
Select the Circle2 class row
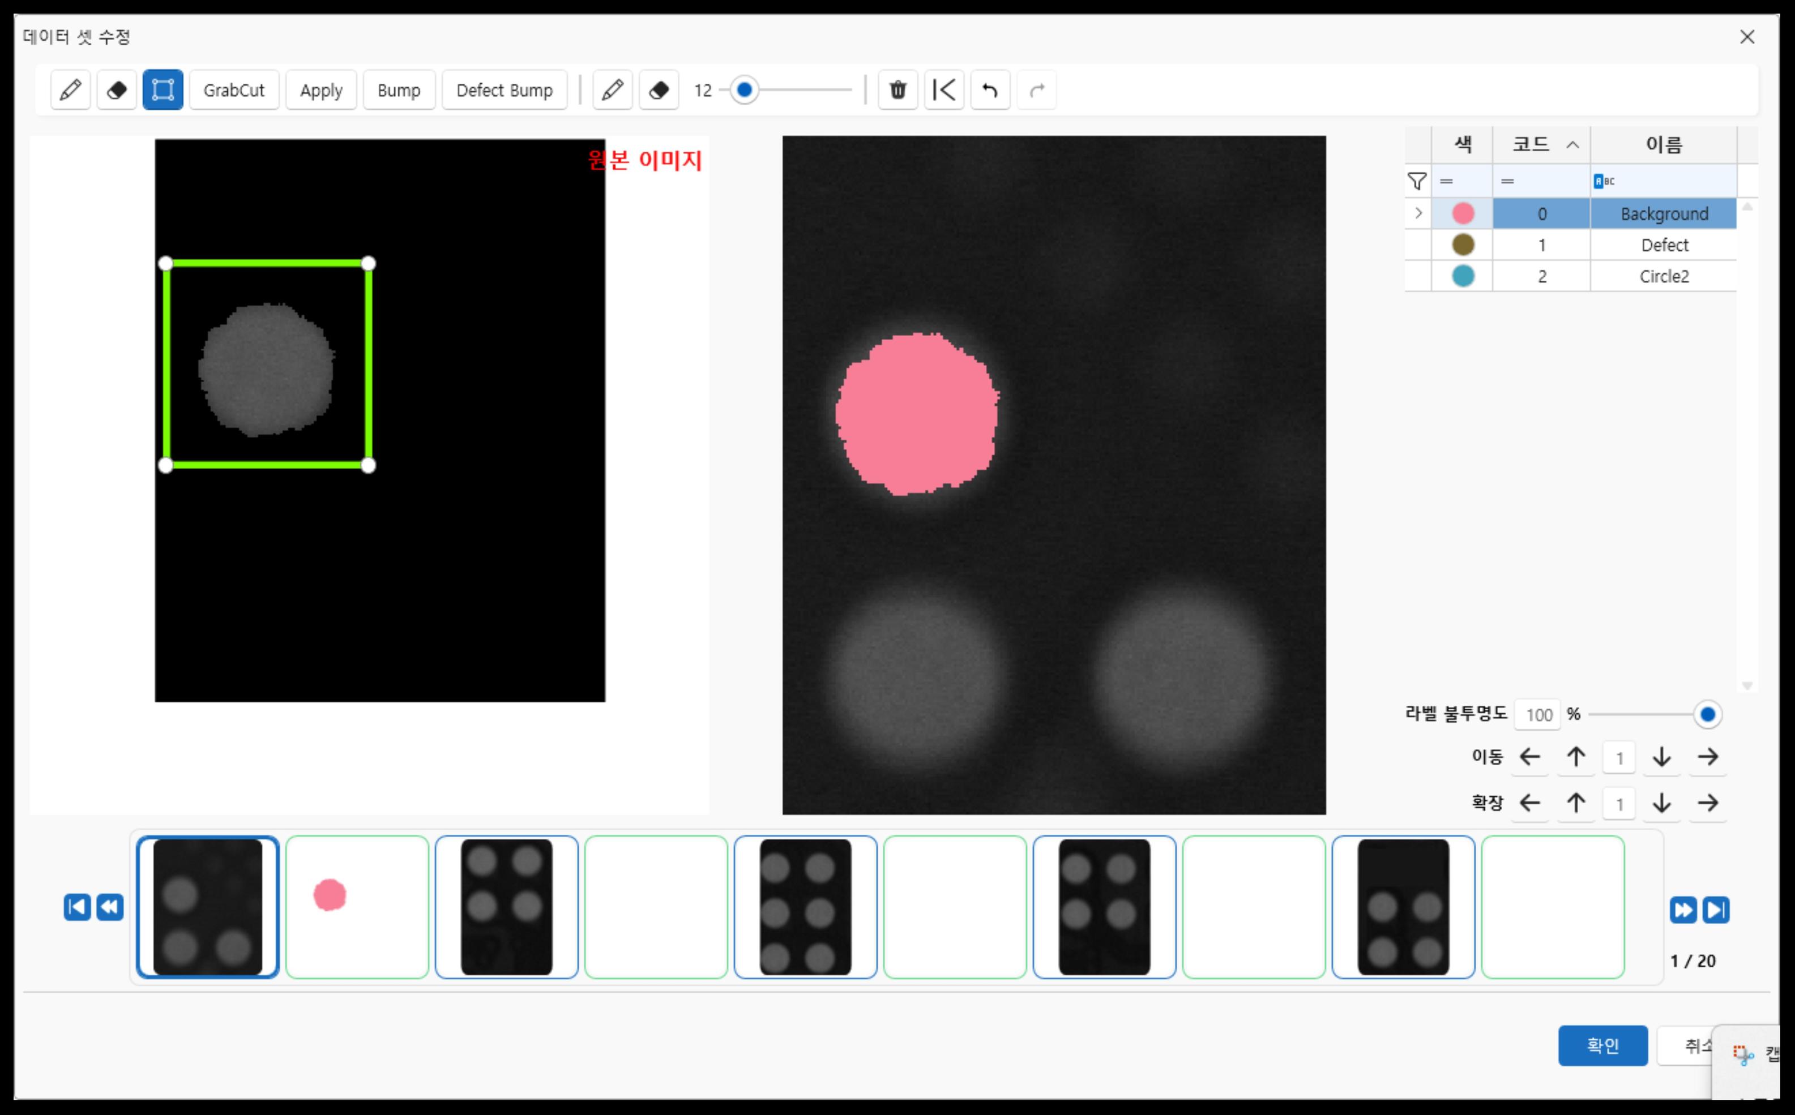coord(1664,277)
